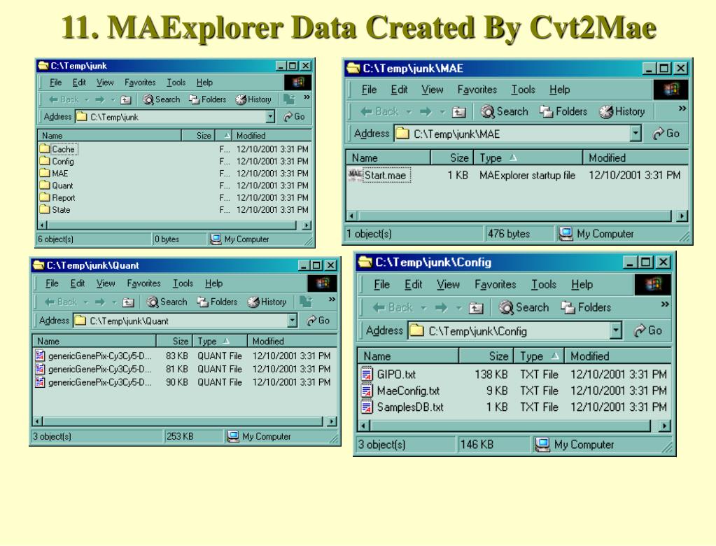Show more toolbar buttons in Config window
716x546 pixels.
(x=665, y=304)
